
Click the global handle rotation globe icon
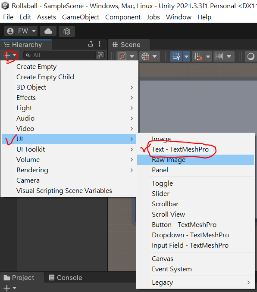click(145, 56)
